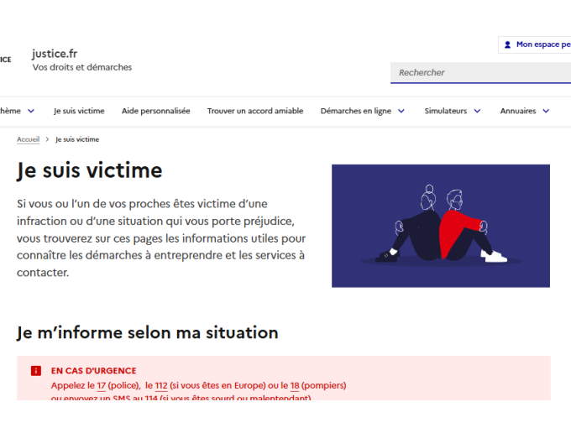
Task: Open the Je suis victime menu item
Action: point(79,111)
